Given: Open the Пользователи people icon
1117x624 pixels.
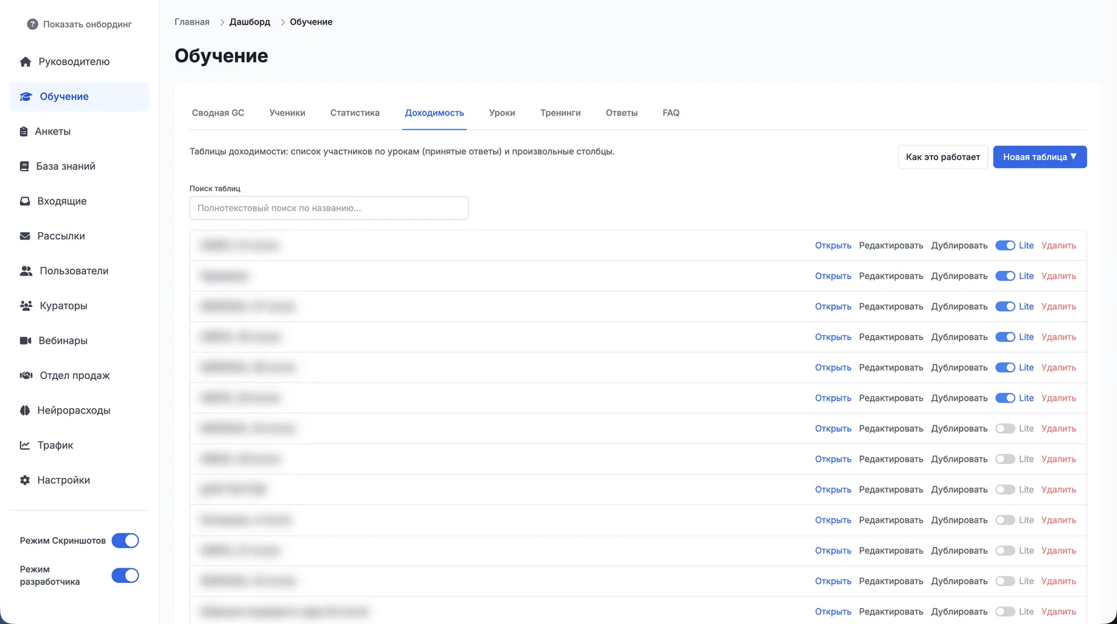Looking at the screenshot, I should point(26,271).
